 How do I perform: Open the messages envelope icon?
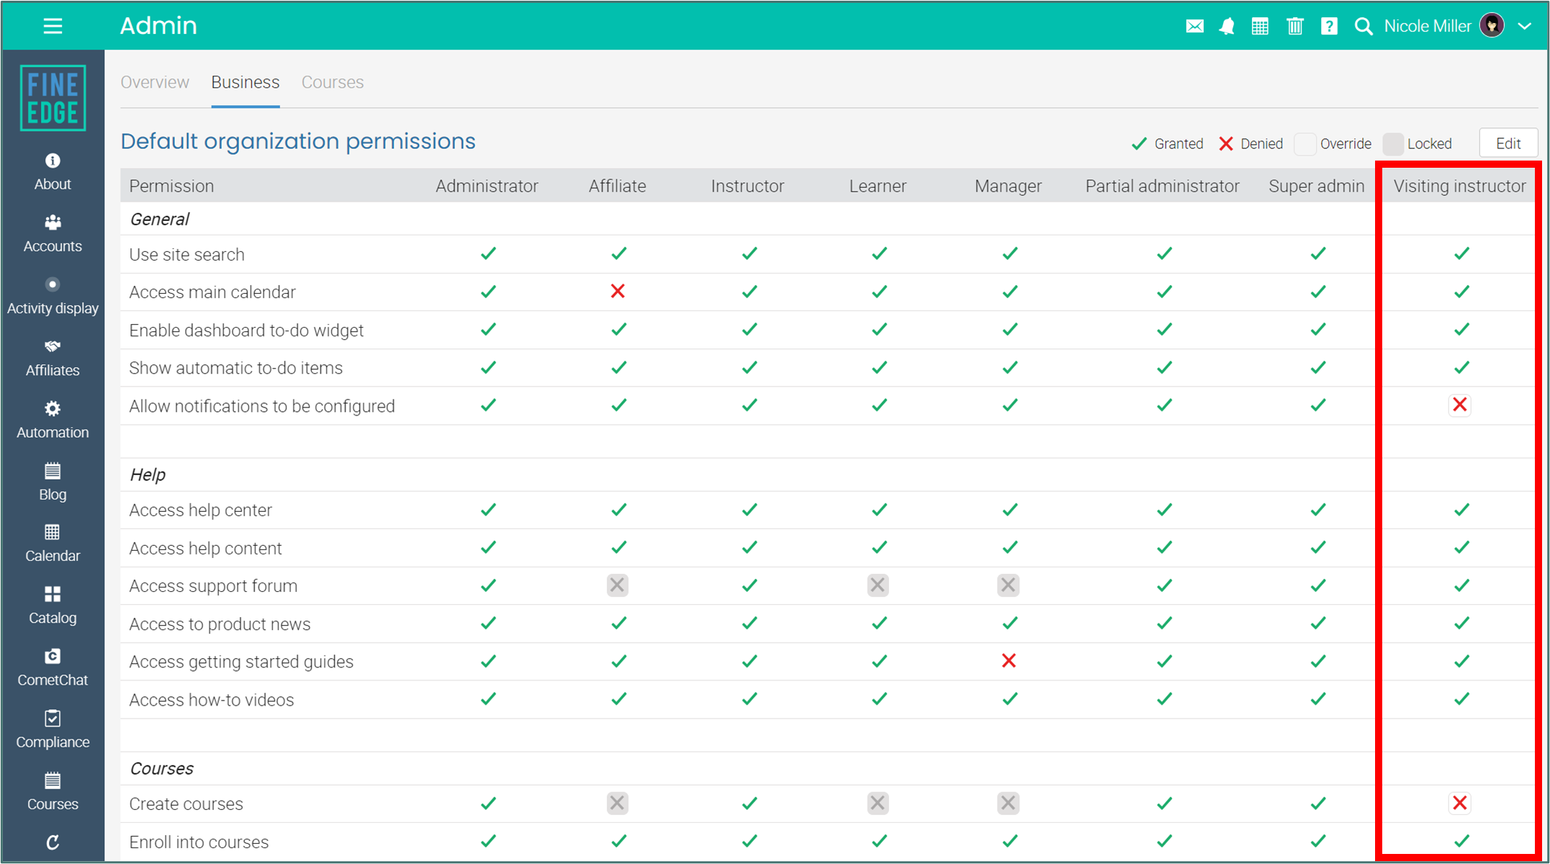[1194, 27]
